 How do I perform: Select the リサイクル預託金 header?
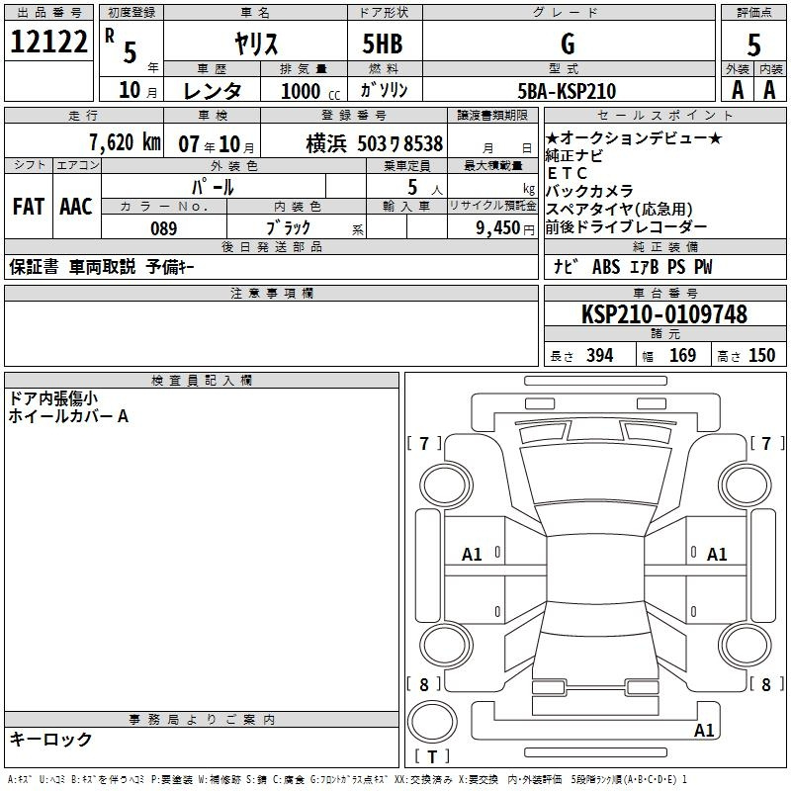492,206
